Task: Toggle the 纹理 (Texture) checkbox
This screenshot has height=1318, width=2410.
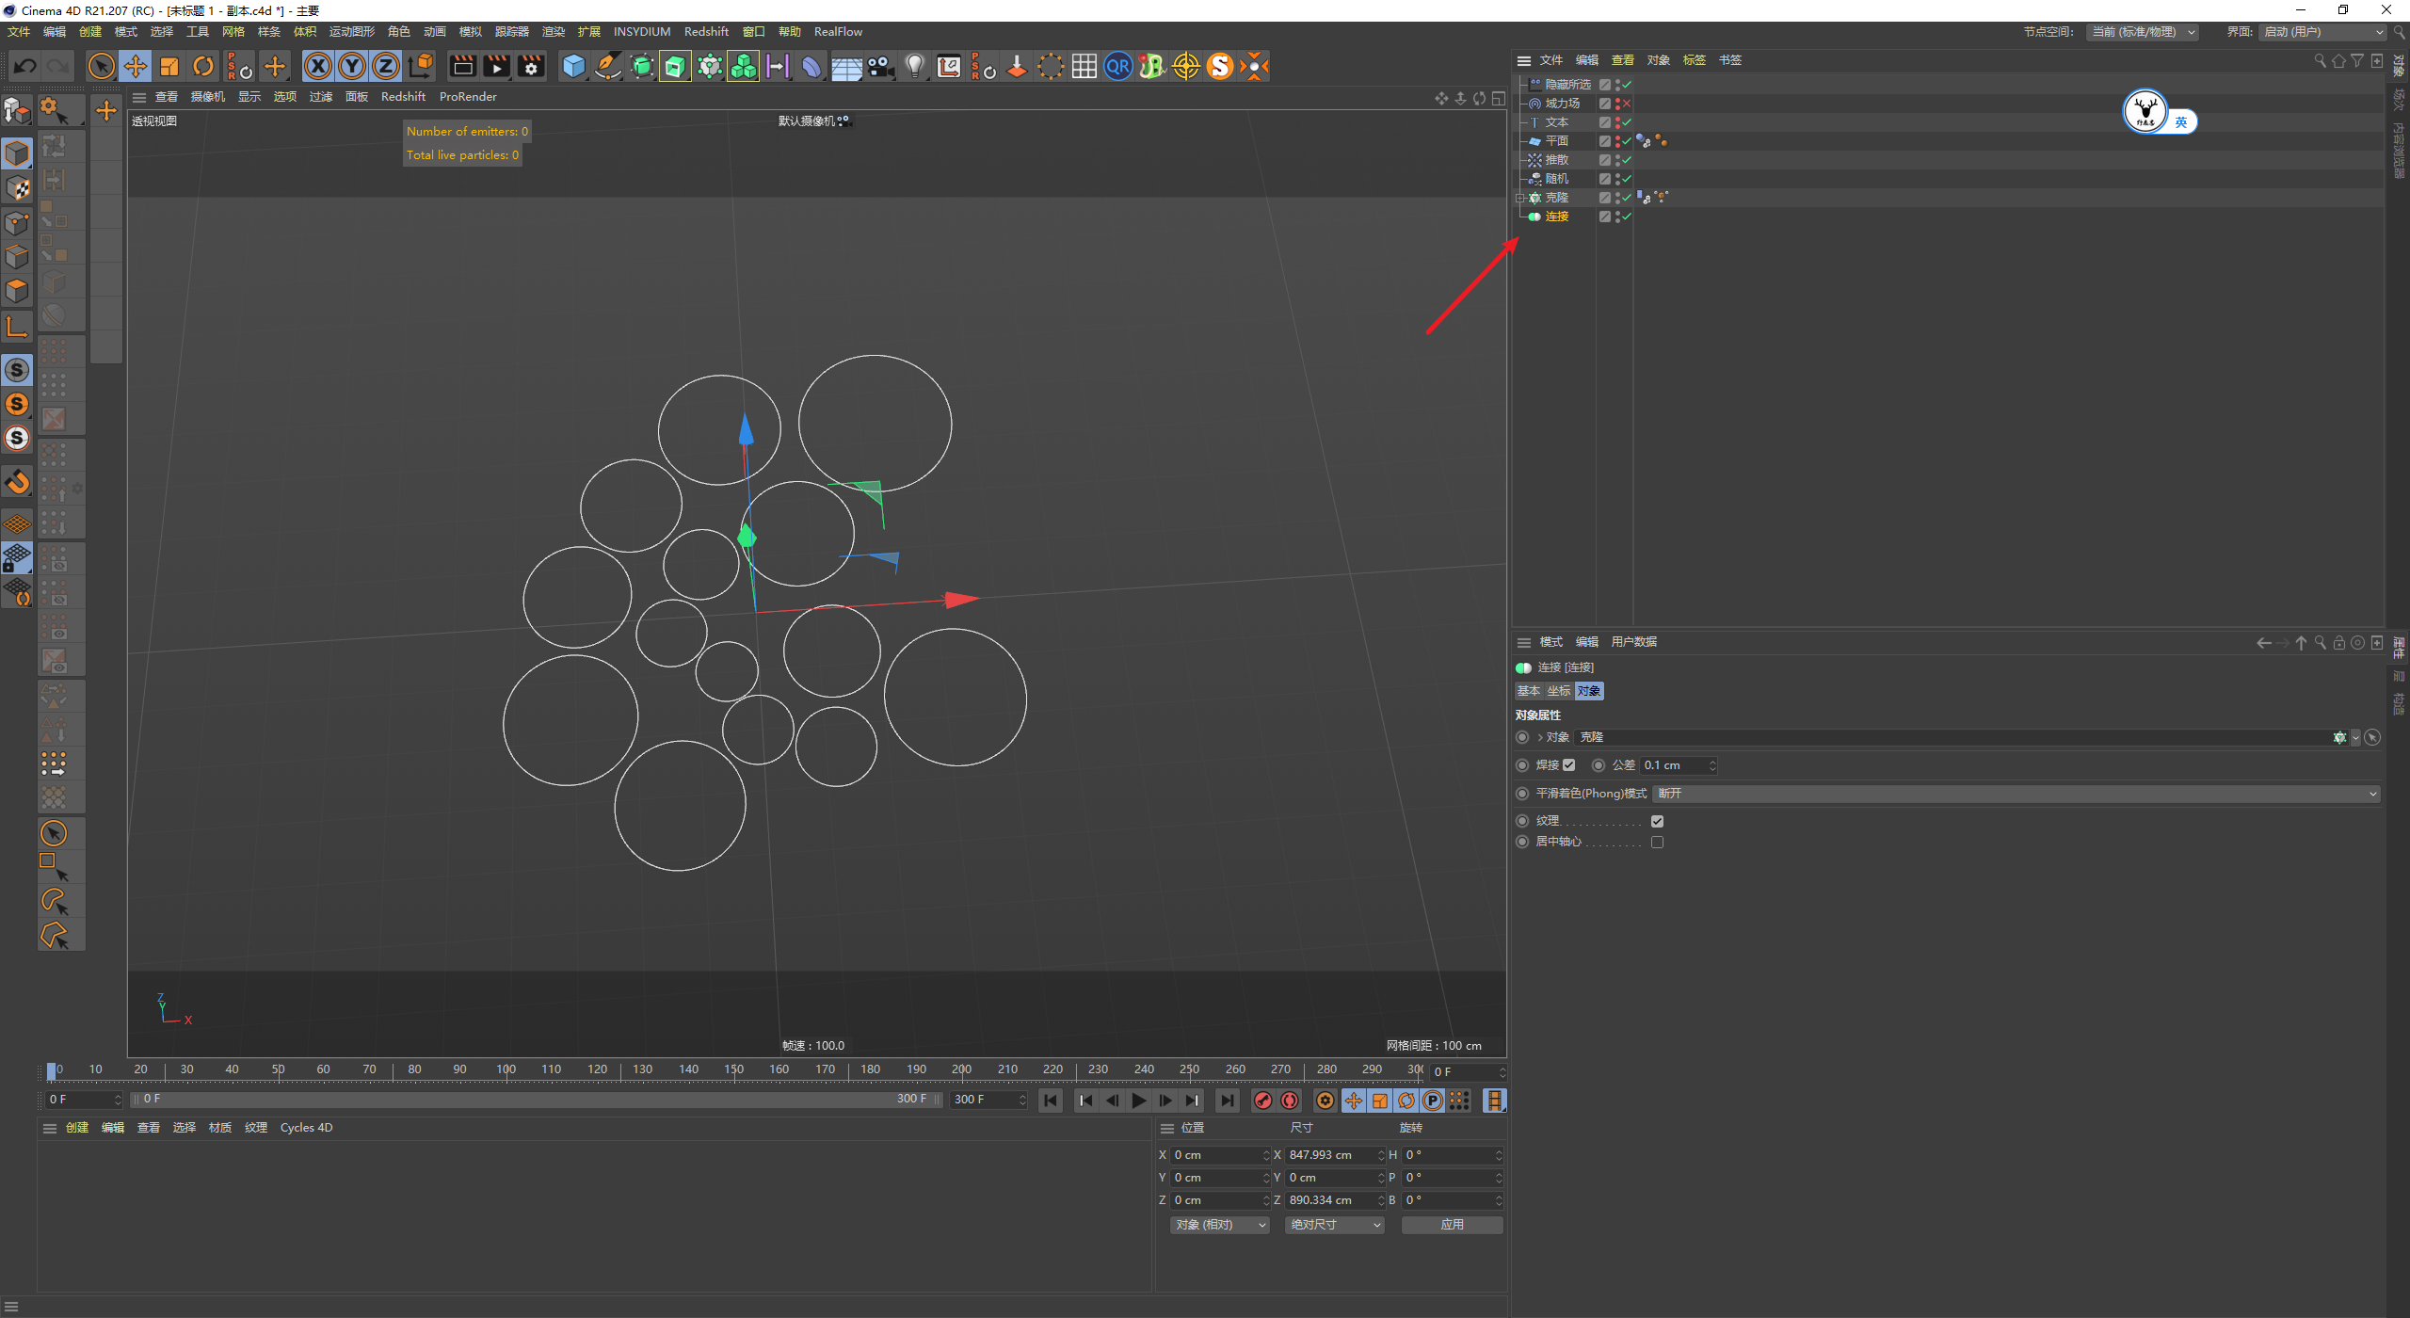Action: click(1657, 821)
